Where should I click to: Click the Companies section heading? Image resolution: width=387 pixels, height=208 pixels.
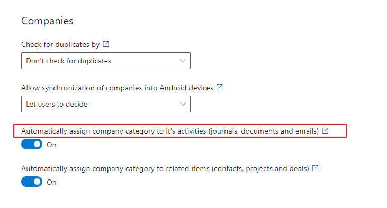click(47, 21)
